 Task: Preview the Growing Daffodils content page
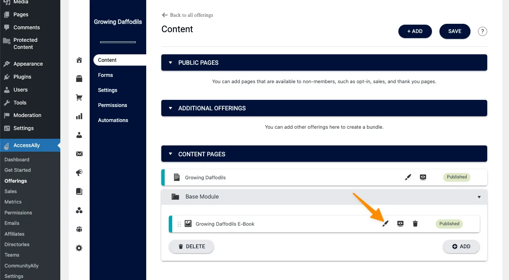pos(423,177)
